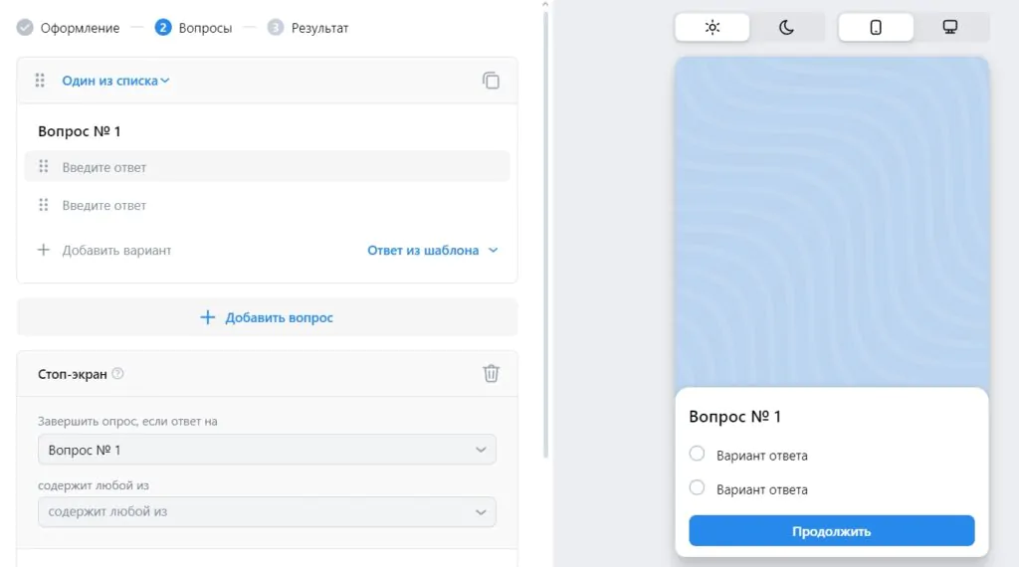Click blue wavy preview cover image
Viewport: 1019px width, 567px height.
(832, 222)
